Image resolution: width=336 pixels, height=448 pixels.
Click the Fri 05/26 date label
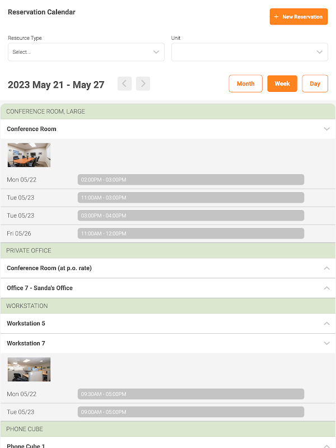(x=19, y=234)
